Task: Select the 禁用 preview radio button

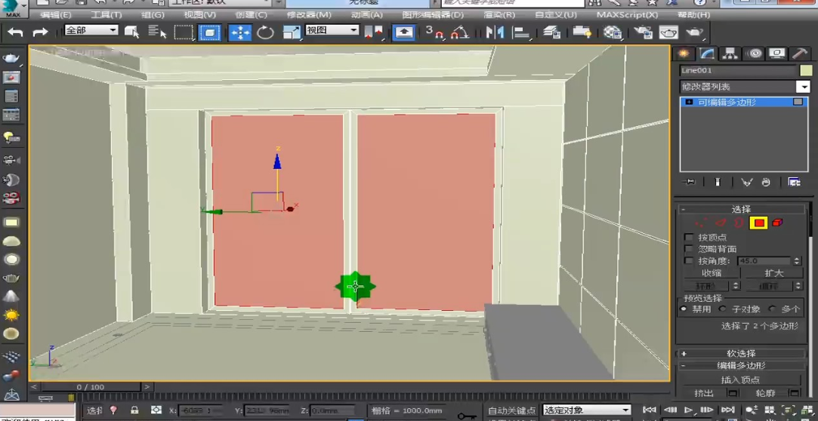Action: pos(684,309)
